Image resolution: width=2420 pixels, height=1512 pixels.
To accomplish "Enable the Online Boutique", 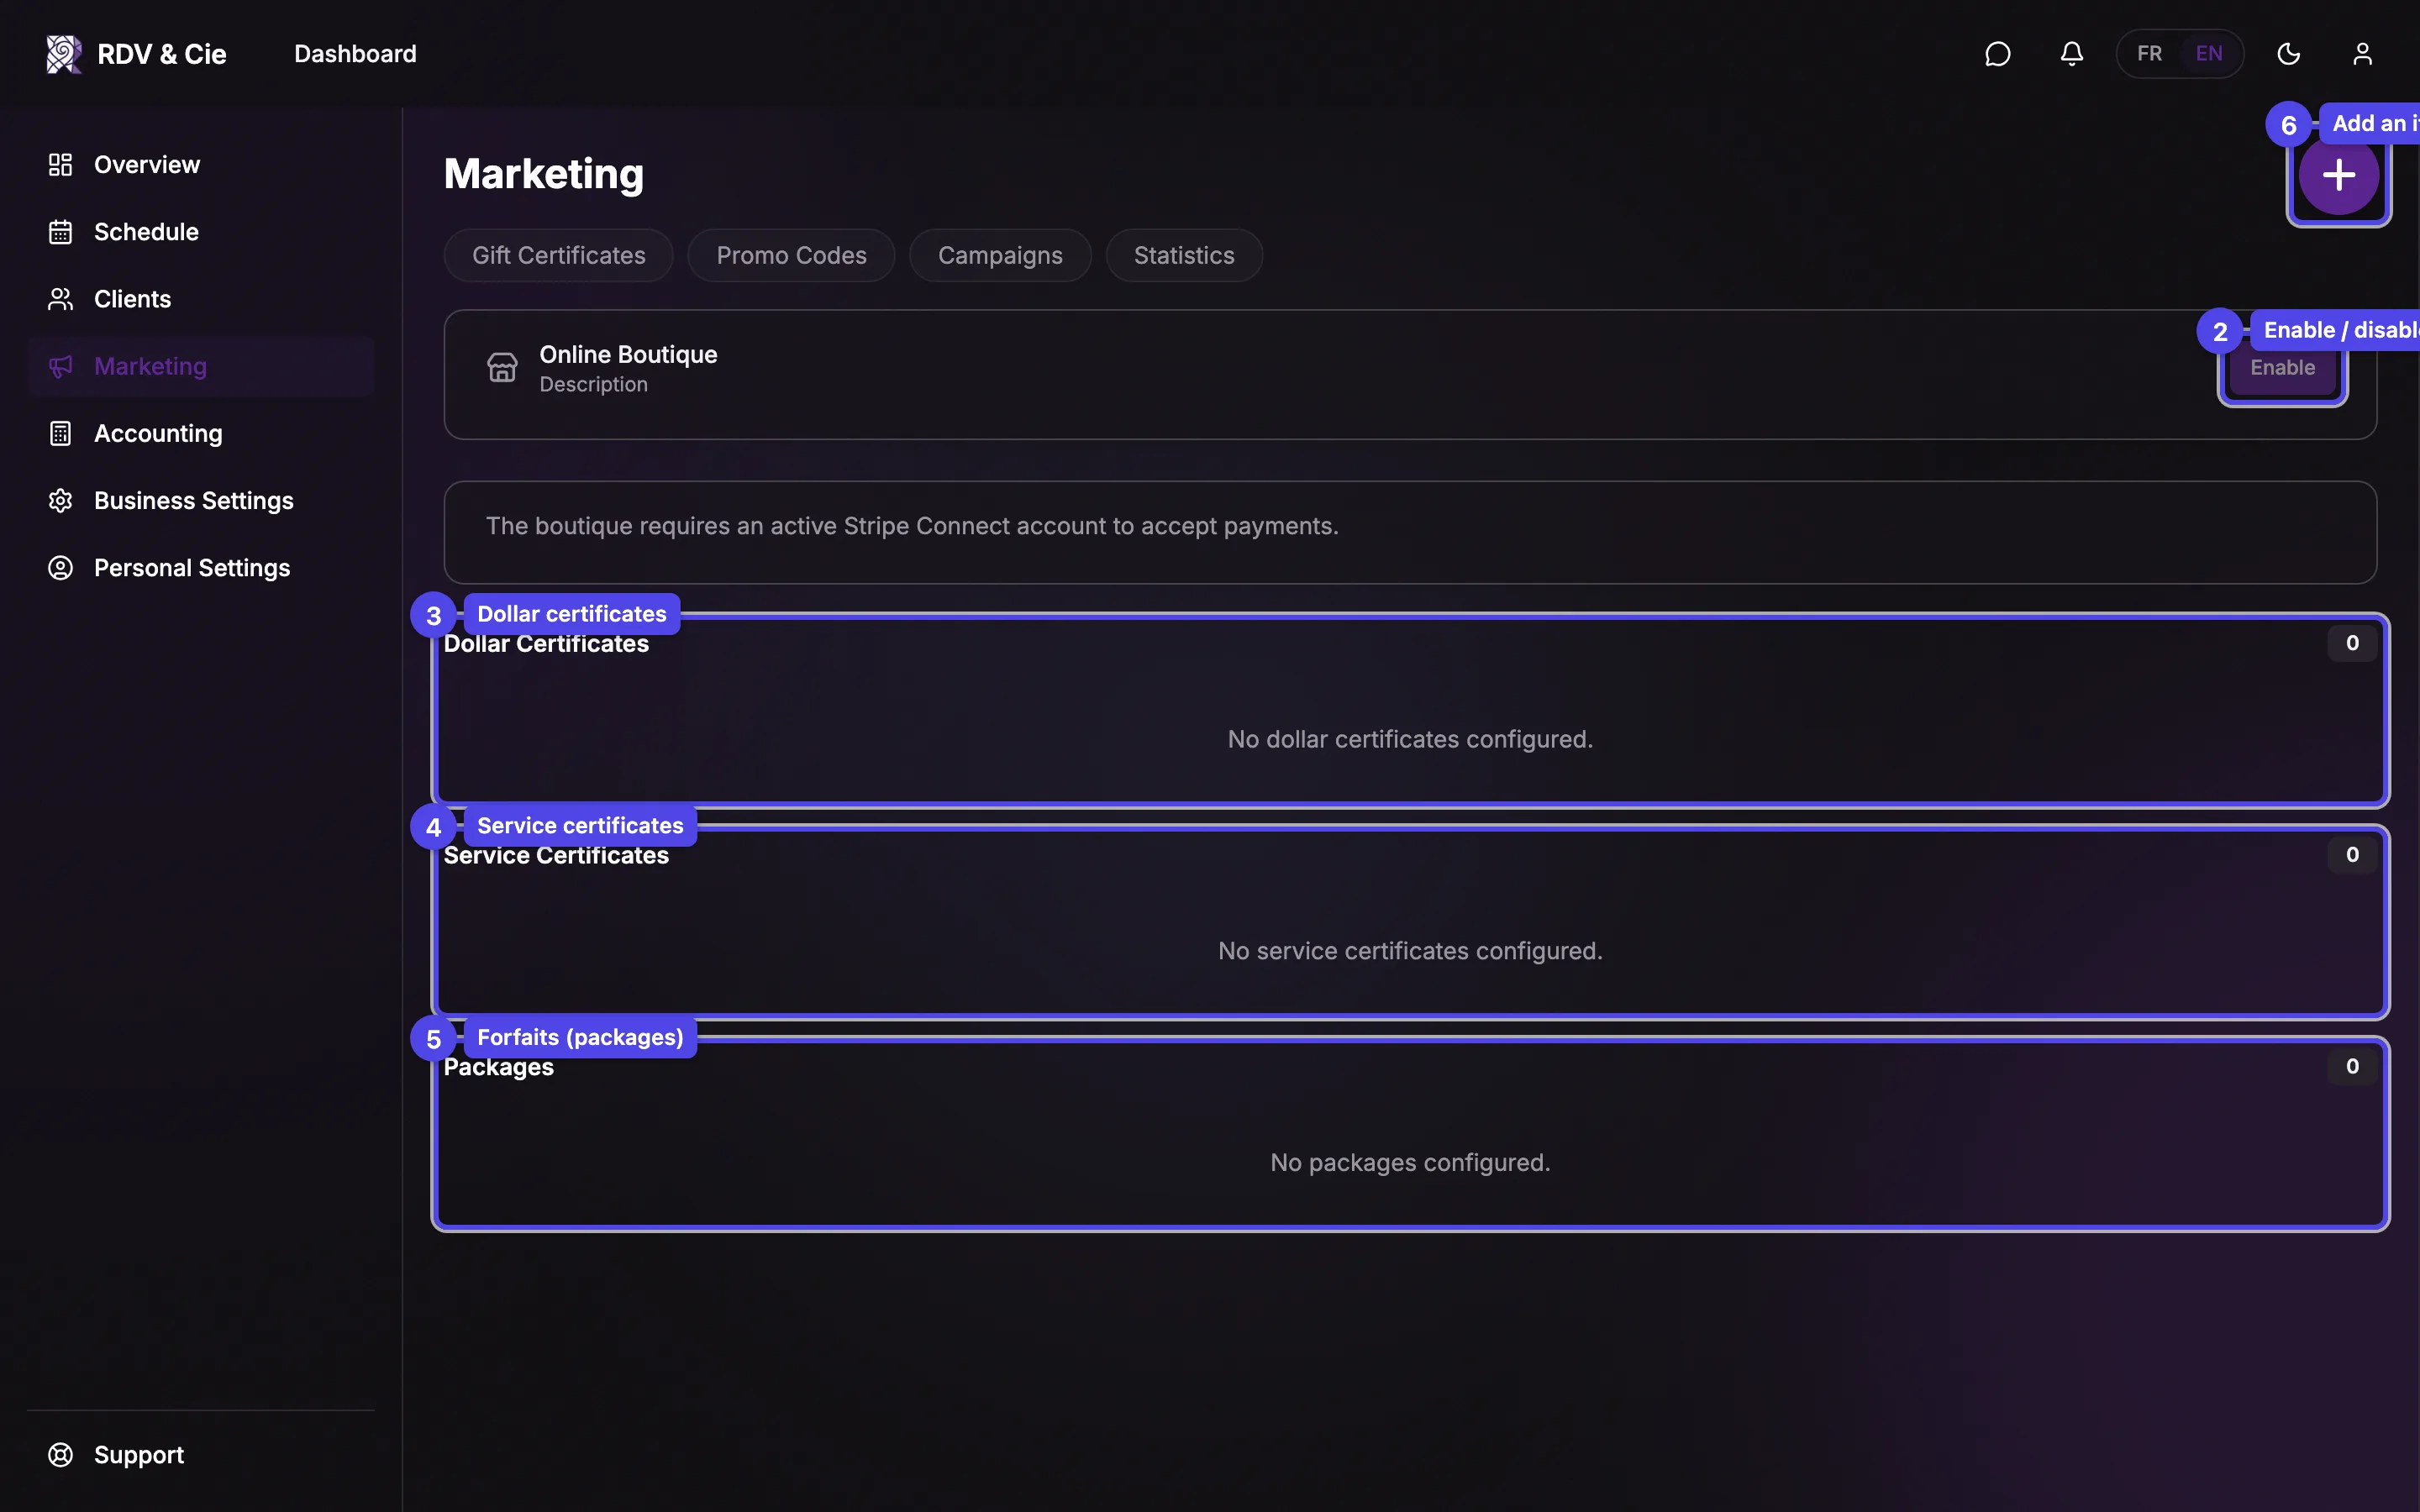I will (x=2282, y=368).
